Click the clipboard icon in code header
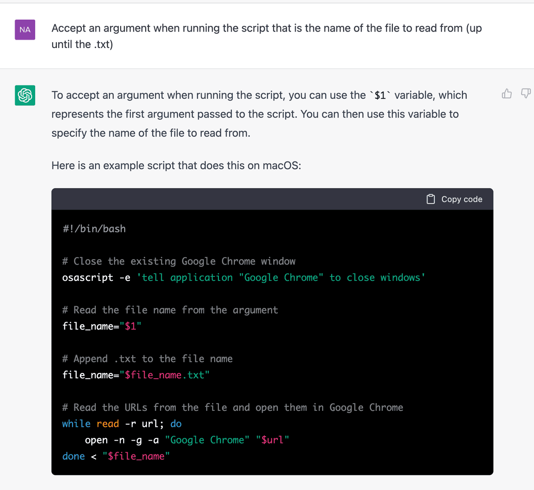Viewport: 534px width, 490px height. (x=431, y=199)
